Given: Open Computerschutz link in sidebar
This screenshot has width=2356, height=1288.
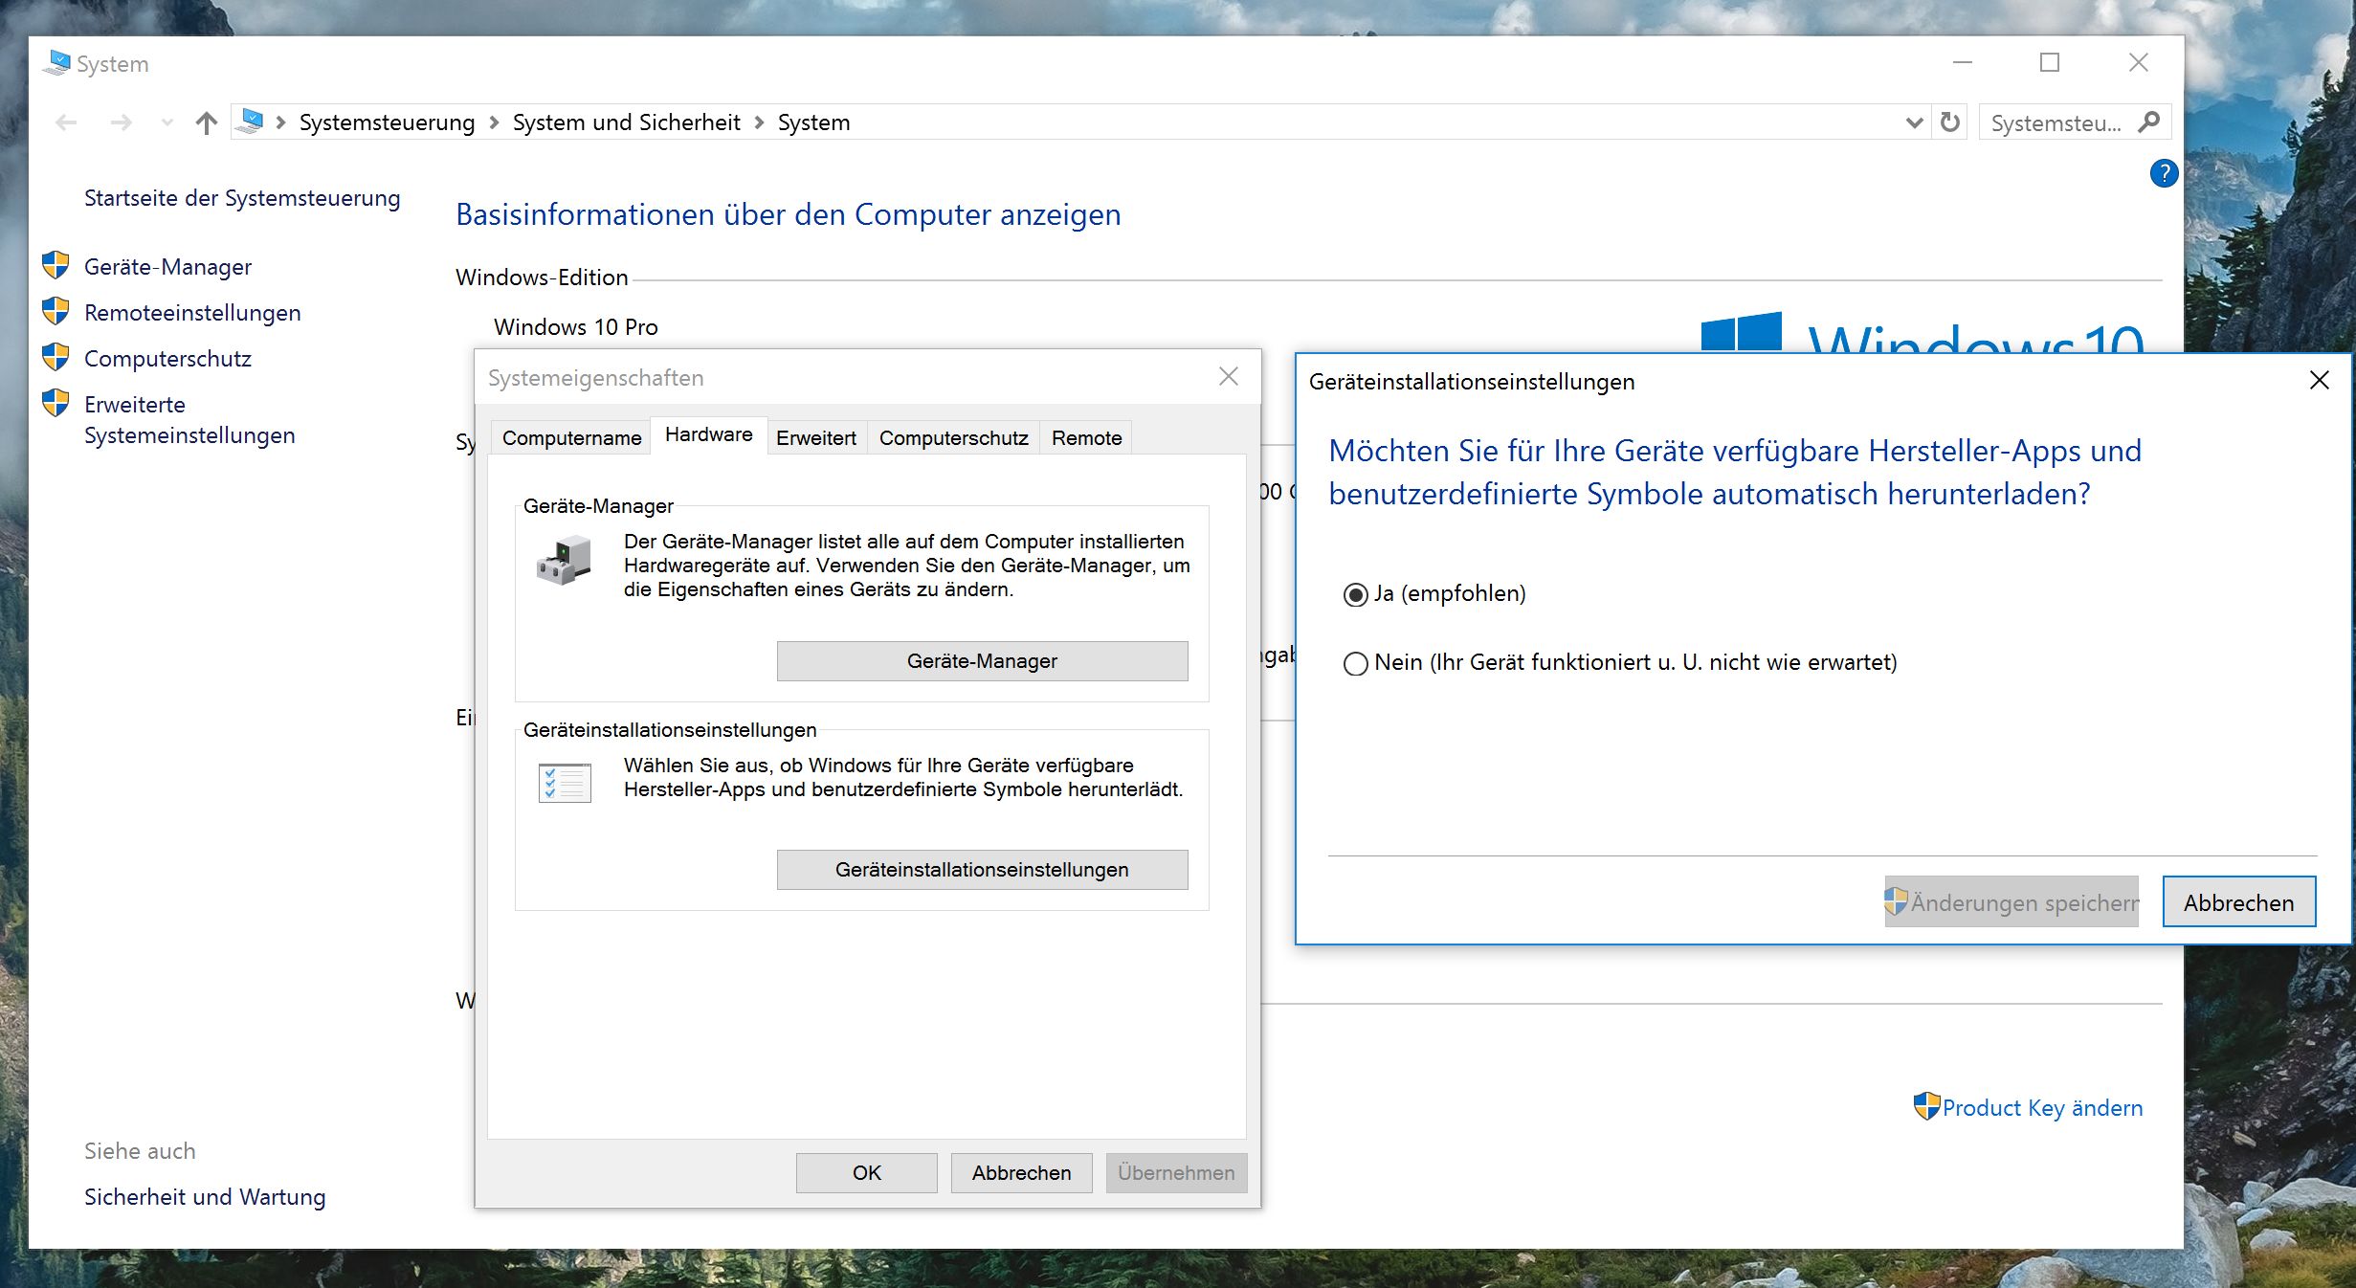Looking at the screenshot, I should point(167,359).
